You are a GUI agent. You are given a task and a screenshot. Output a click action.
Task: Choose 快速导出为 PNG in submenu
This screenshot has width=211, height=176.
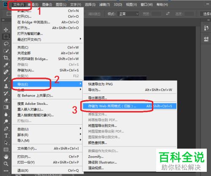click(130, 84)
